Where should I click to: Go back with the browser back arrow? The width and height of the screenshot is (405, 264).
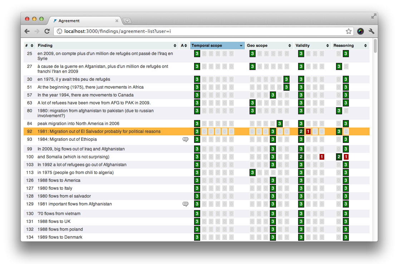[x=27, y=31]
